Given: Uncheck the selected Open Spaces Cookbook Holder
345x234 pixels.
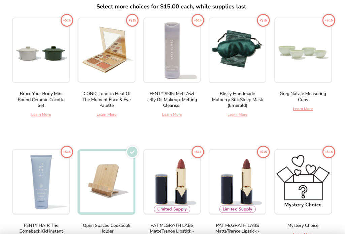Looking at the screenshot, I should [x=132, y=152].
